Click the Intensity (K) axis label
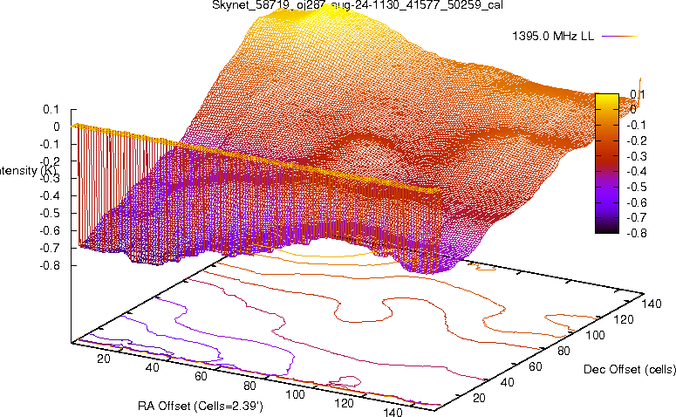676x417 pixels. tap(27, 170)
